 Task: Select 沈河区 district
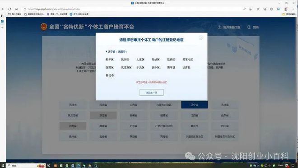click(x=125, y=60)
